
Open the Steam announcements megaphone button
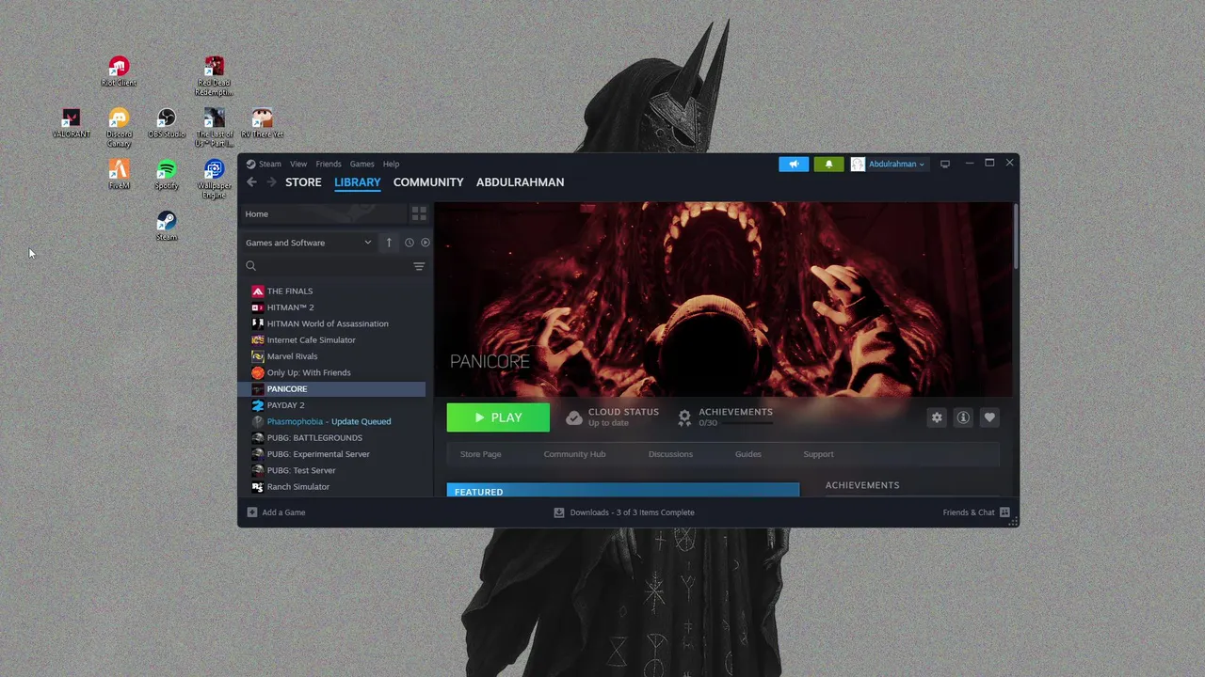click(x=794, y=164)
